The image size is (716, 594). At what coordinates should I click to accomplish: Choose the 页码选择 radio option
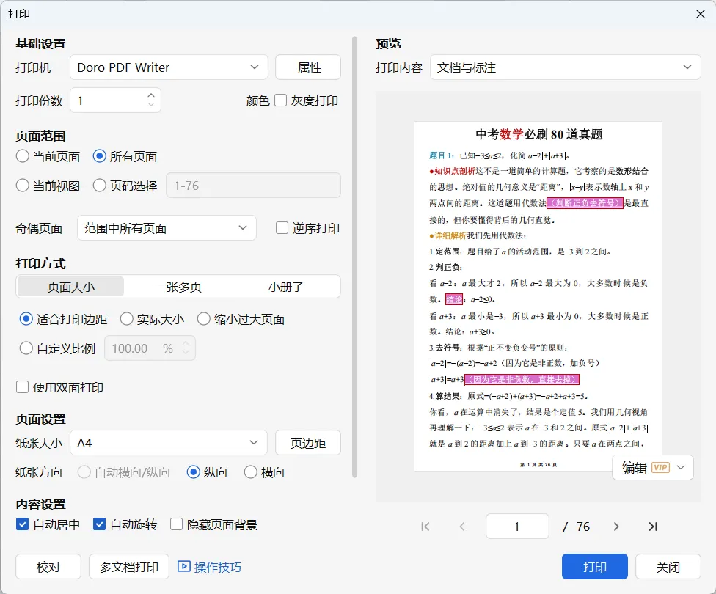click(x=100, y=186)
